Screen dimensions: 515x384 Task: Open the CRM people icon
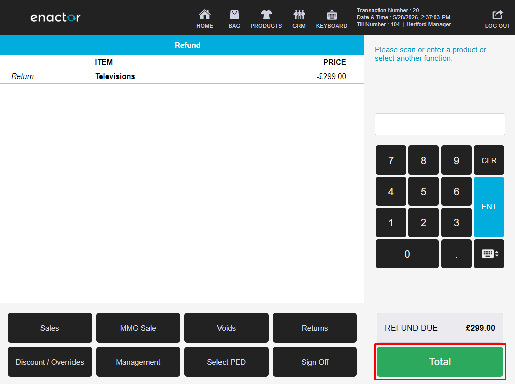(299, 19)
